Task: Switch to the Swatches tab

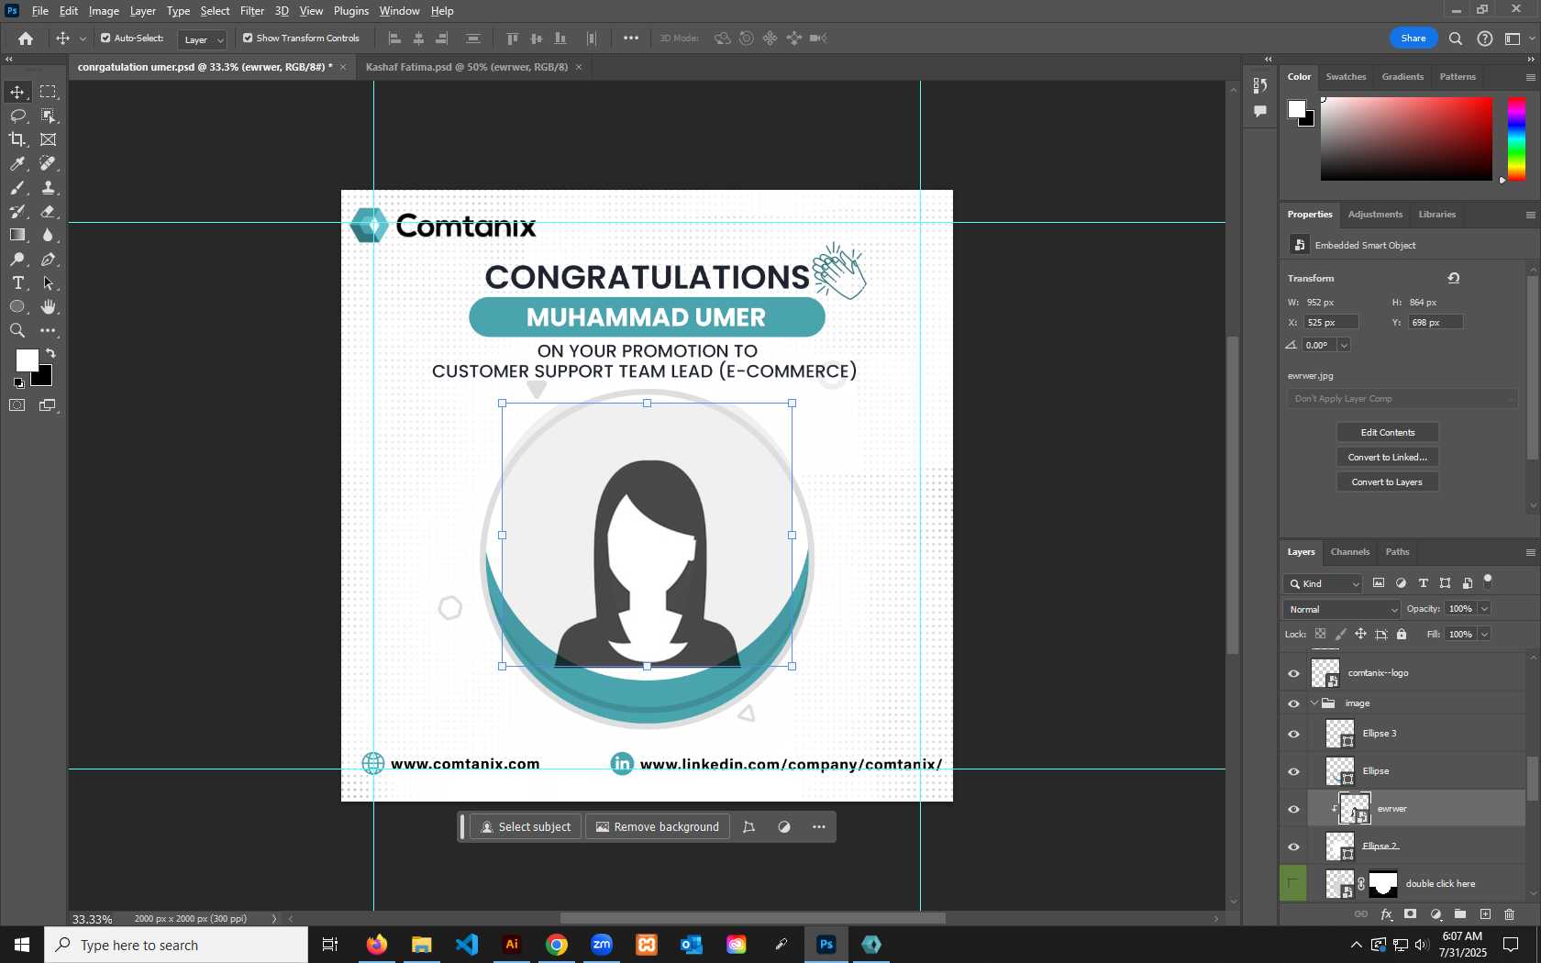Action: (1346, 77)
